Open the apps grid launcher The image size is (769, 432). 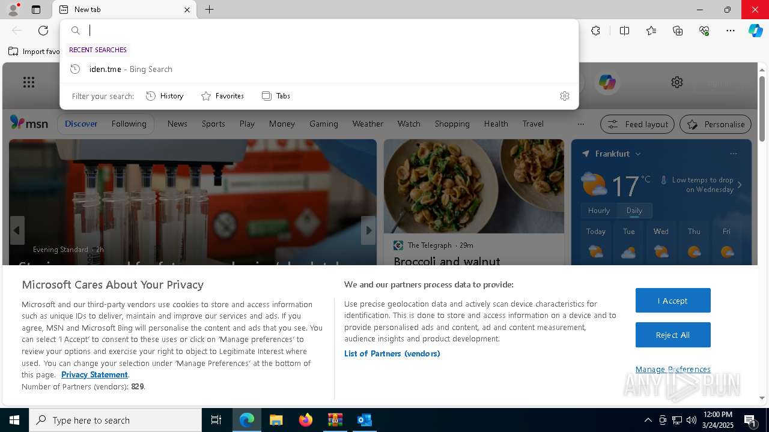click(29, 82)
